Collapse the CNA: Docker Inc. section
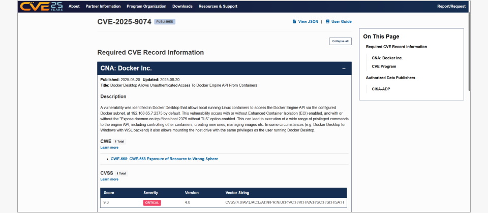This screenshot has width=488, height=213. pos(344,68)
